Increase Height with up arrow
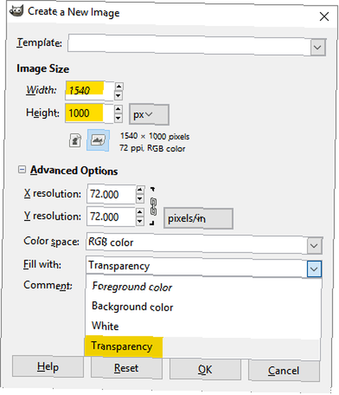This screenshot has width=339, height=395. tap(118, 109)
